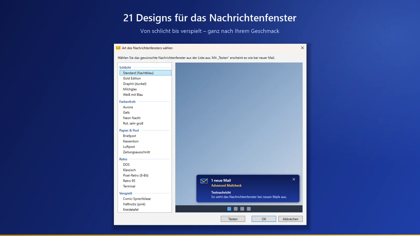Pick the Comic-Sprechblase design

[x=145, y=199]
